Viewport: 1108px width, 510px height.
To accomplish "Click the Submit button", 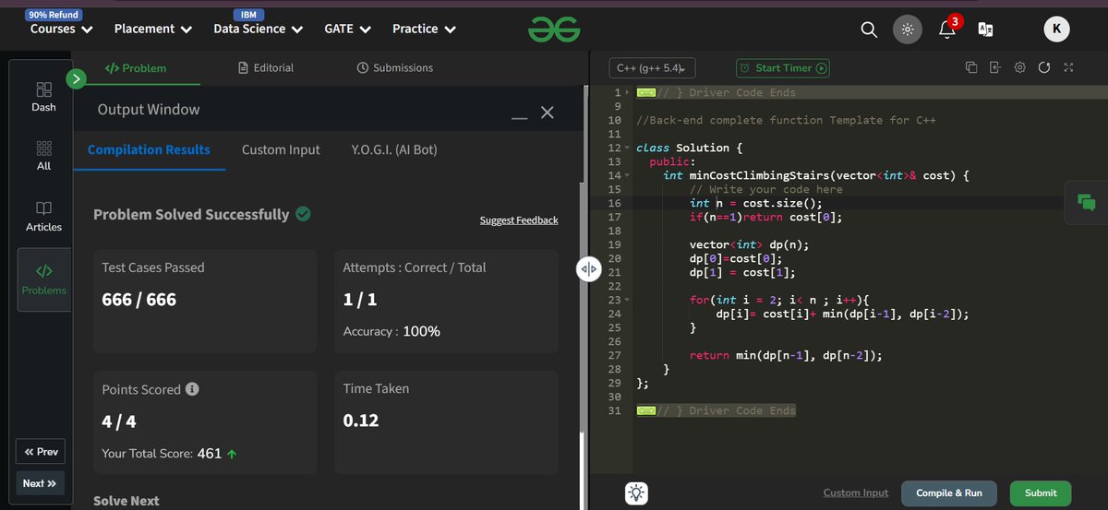I will click(1041, 493).
